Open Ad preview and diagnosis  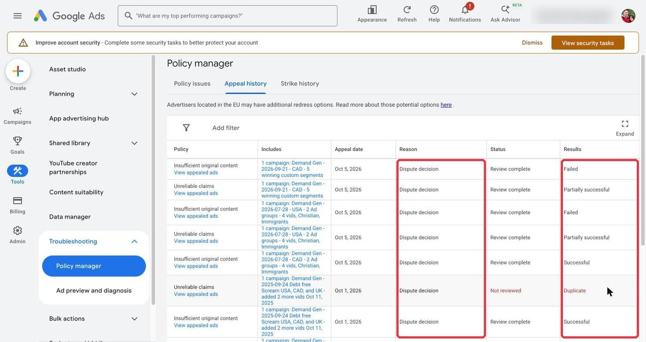[94, 291]
